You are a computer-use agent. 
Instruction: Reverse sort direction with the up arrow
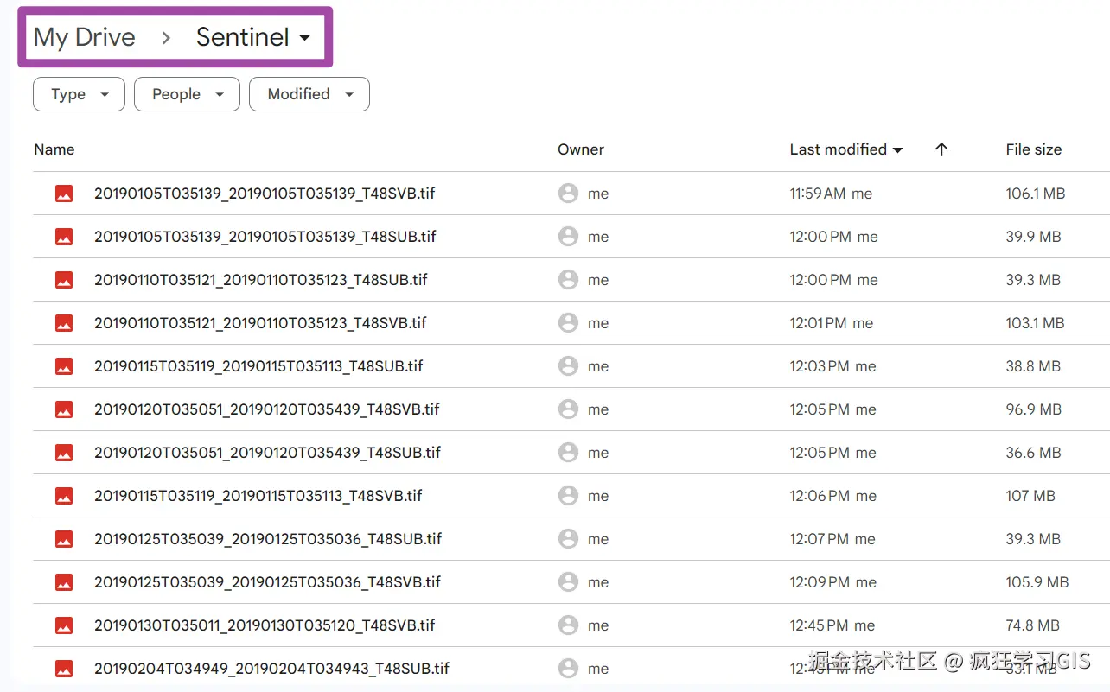point(941,149)
